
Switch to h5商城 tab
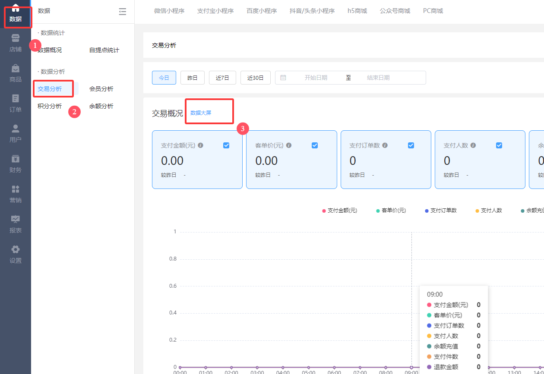(357, 11)
